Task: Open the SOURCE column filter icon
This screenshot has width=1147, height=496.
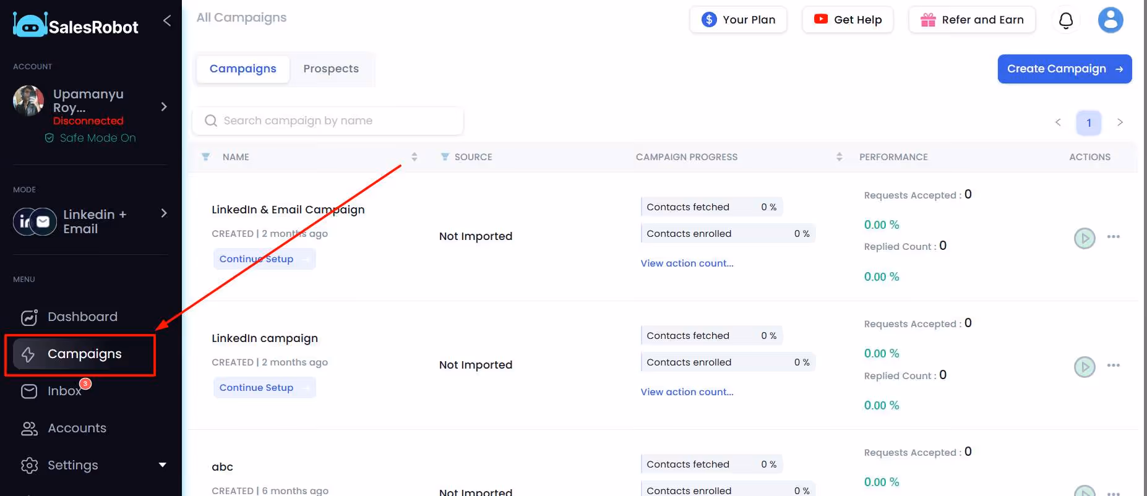Action: pyautogui.click(x=445, y=157)
